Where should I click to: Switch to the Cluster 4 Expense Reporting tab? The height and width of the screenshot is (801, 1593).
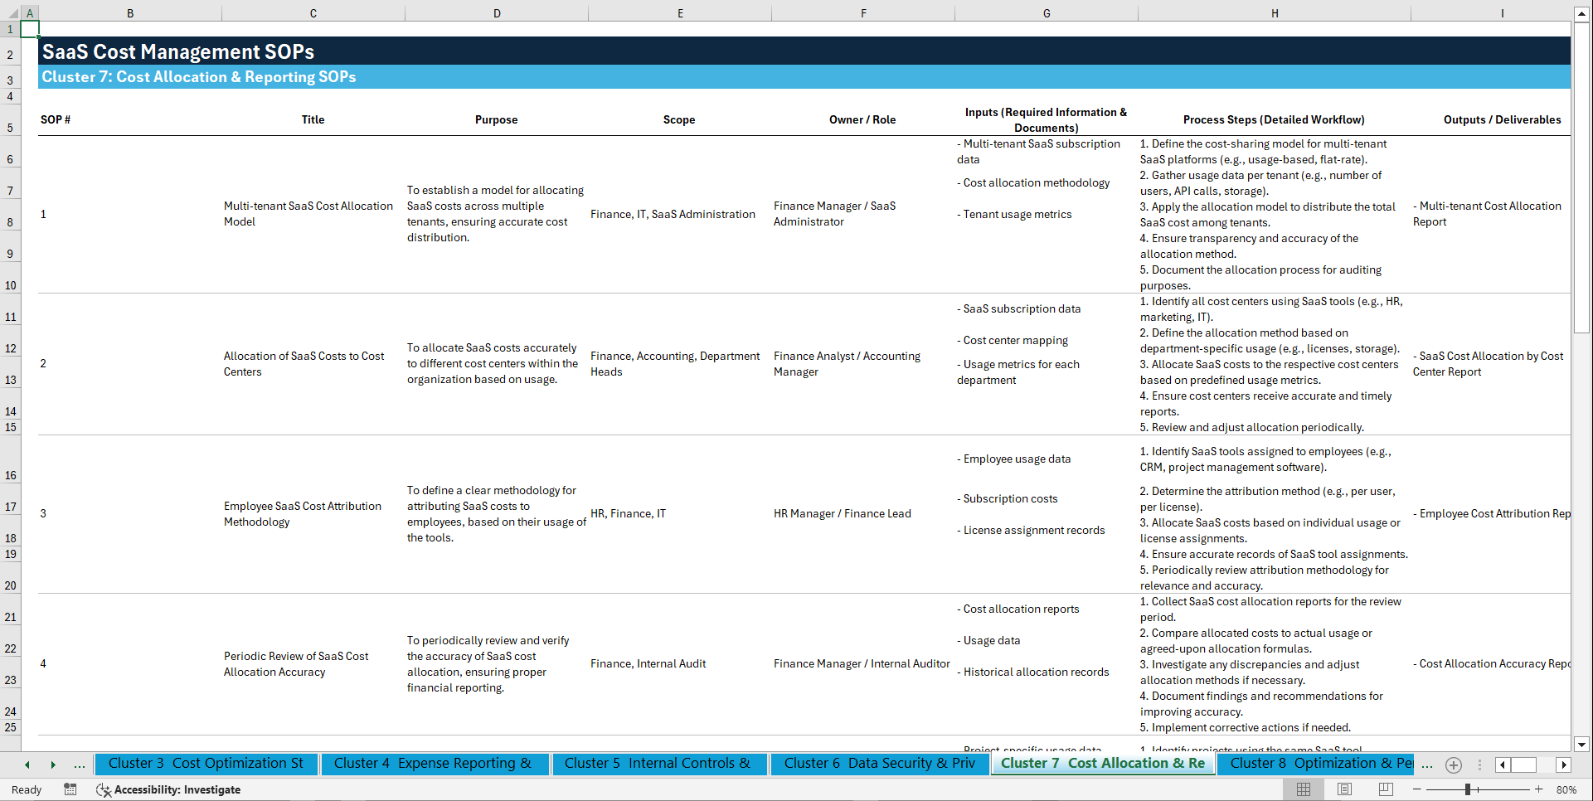click(x=435, y=764)
